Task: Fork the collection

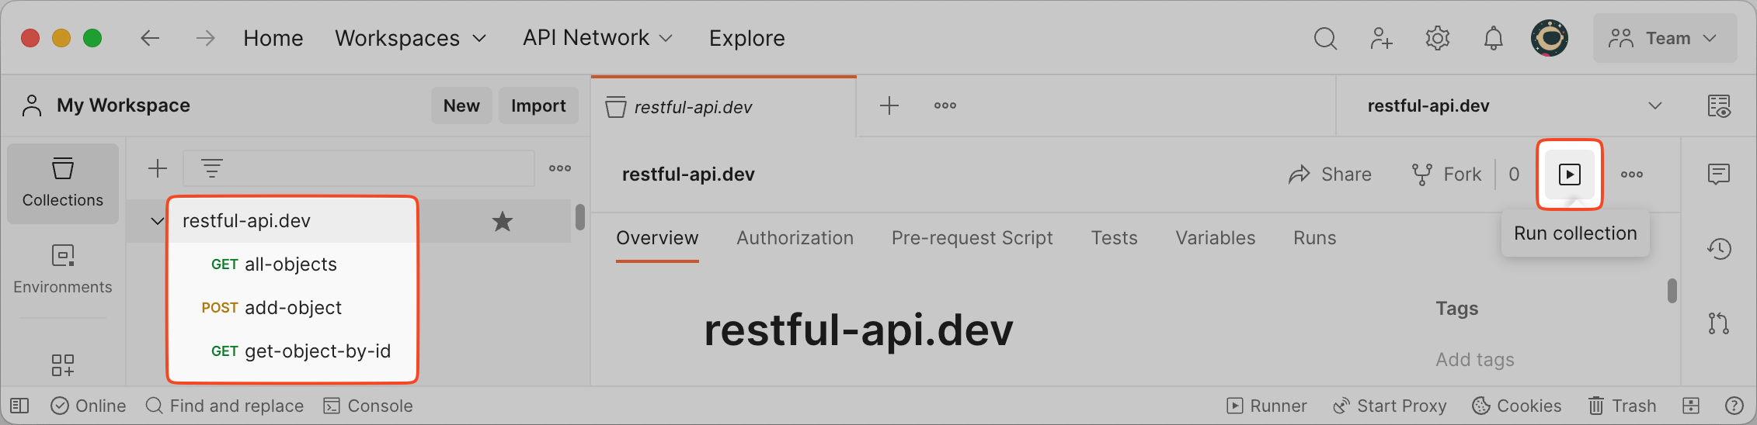Action: (1446, 174)
